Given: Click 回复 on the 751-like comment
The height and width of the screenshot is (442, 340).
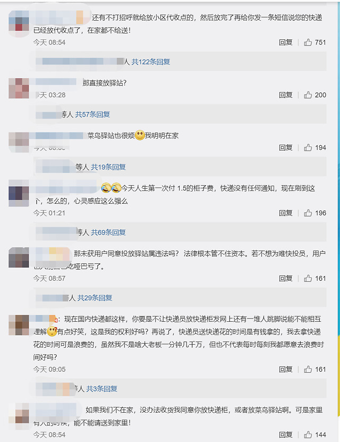Looking at the screenshot, I should pyautogui.click(x=286, y=43).
